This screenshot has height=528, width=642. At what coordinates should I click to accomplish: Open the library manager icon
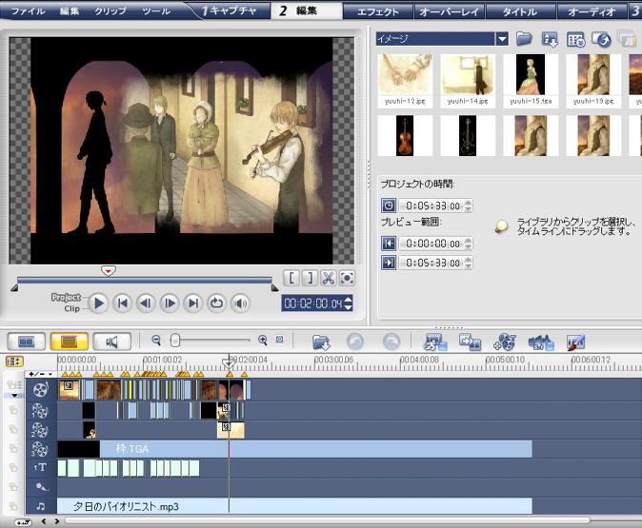click(x=575, y=40)
